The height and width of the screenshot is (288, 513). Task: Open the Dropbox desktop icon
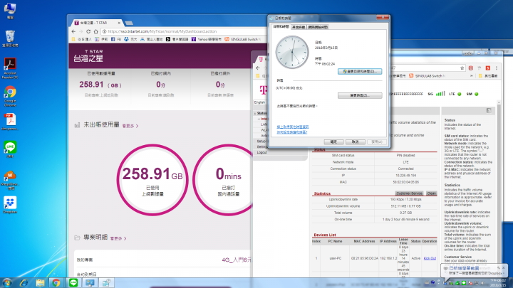10,204
